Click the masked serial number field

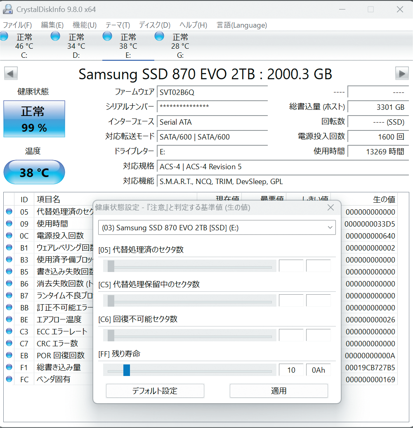(212, 107)
